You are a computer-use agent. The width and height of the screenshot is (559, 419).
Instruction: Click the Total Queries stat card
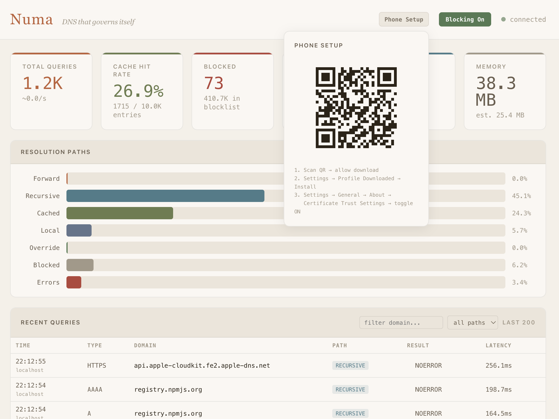click(x=51, y=91)
